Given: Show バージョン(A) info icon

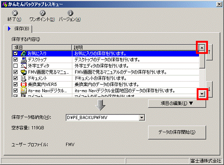Looking at the screenshot, I should click(x=70, y=13).
